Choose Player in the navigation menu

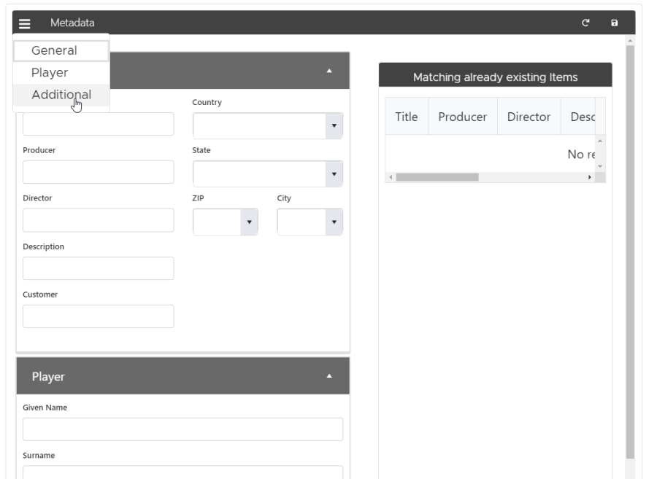pos(50,73)
